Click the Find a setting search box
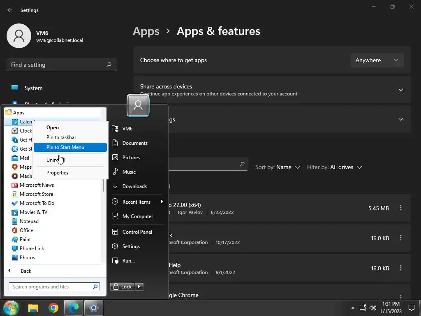This screenshot has height=316, width=421. point(61,65)
